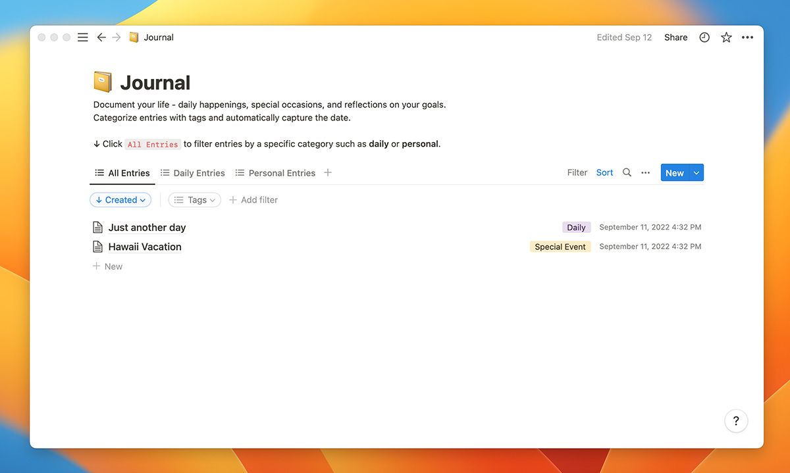Image resolution: width=790 pixels, height=473 pixels.
Task: Open the Sort option
Action: tap(604, 172)
